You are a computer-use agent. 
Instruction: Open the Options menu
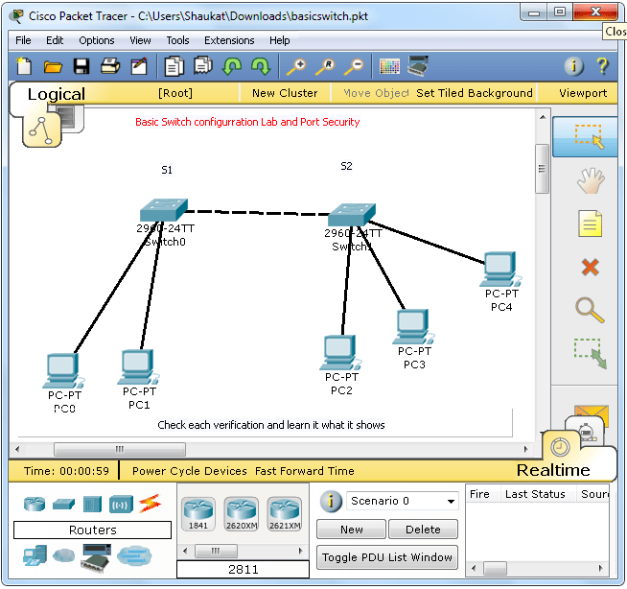(x=97, y=40)
